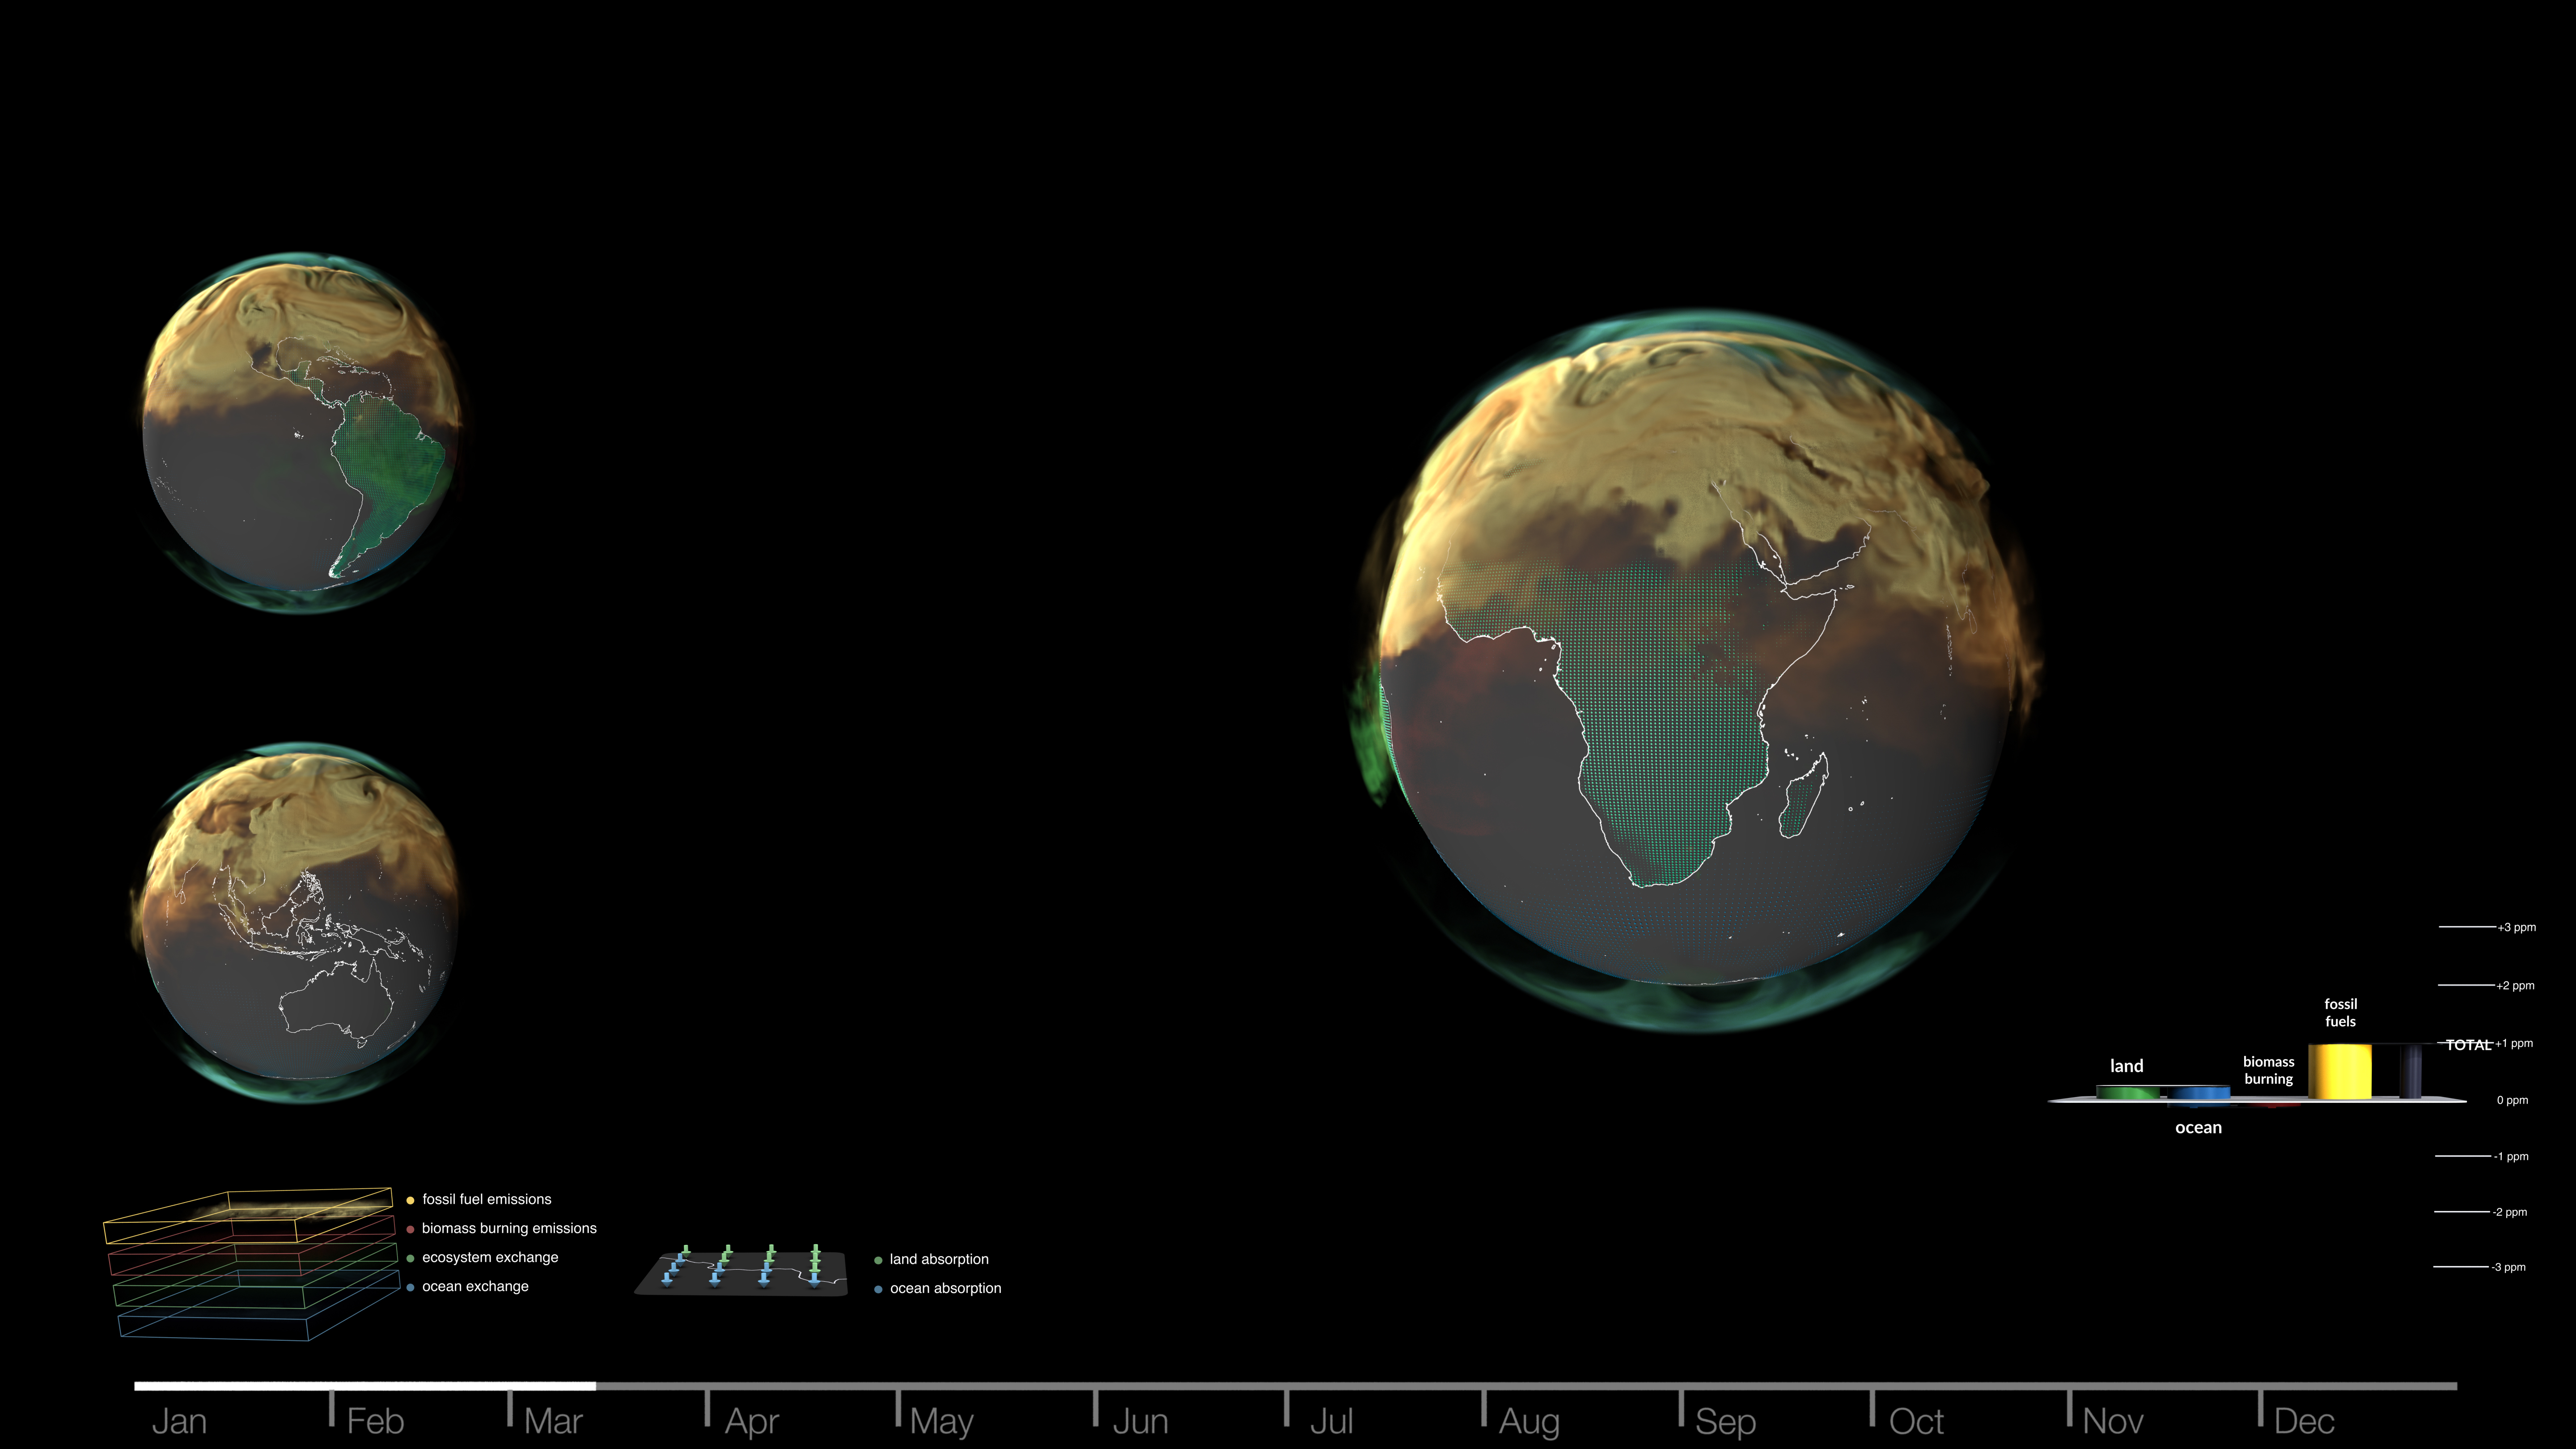Click the green land absorption legend dot
The width and height of the screenshot is (2576, 1449).
point(878,1260)
